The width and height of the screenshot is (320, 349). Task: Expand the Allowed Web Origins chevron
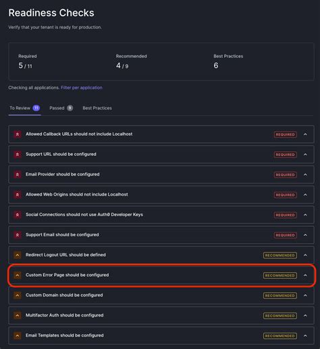pos(305,194)
